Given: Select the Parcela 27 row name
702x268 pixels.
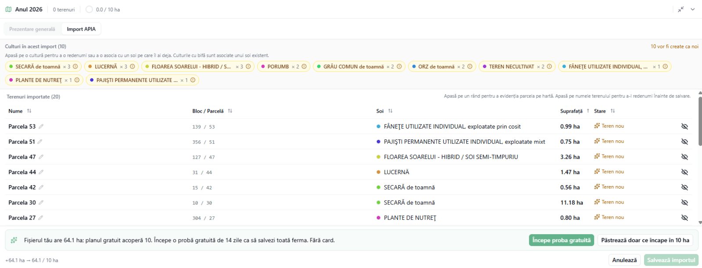Looking at the screenshot, I should click(22, 218).
